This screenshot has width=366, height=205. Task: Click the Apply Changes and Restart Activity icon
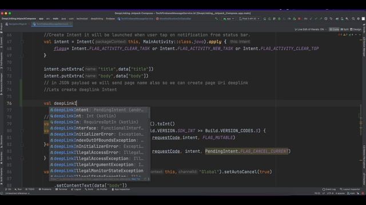click(x=269, y=19)
